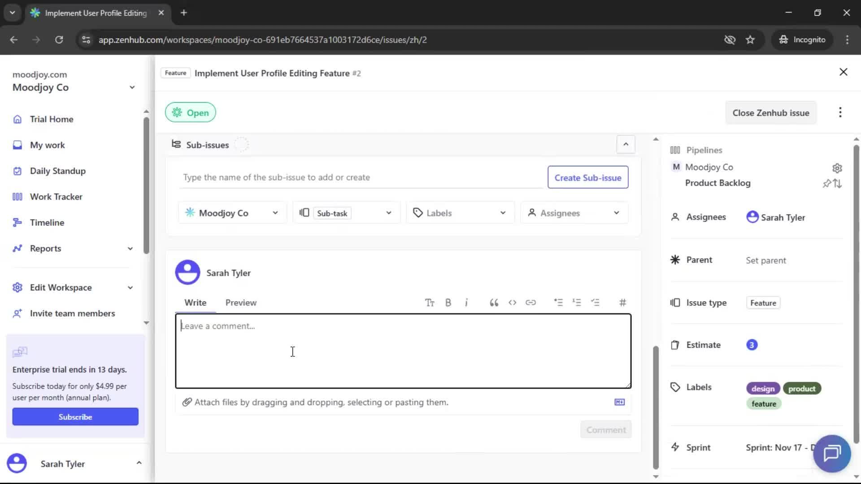Open the Work Tracker sidebar item
This screenshot has width=861, height=484.
point(56,196)
